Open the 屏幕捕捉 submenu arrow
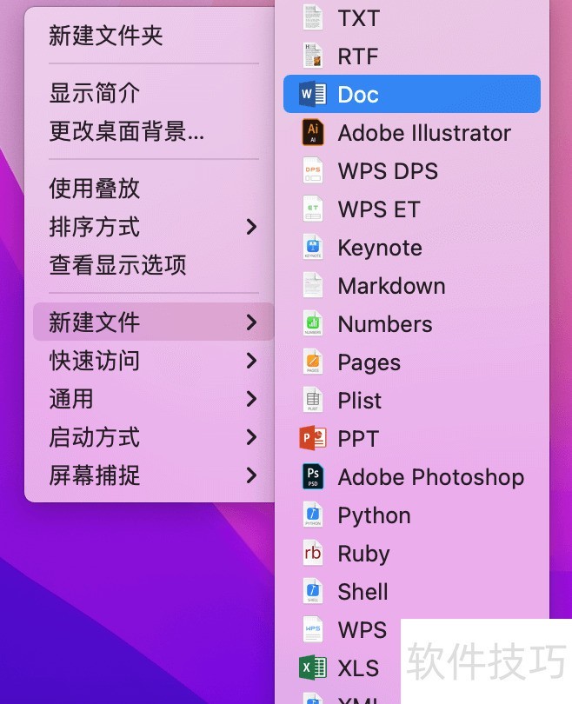Screen dimensions: 572x704 point(251,475)
